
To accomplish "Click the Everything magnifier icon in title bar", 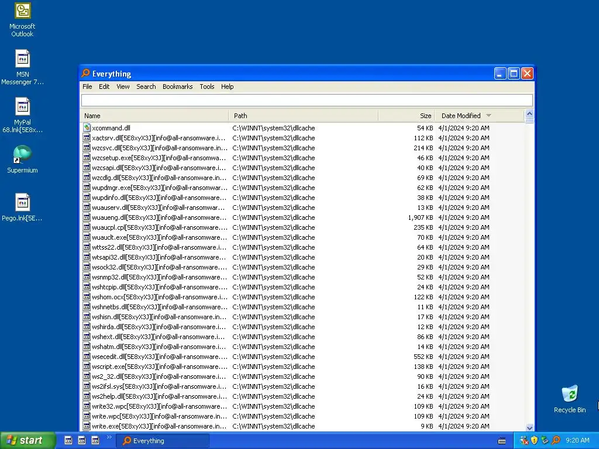I will [85, 73].
